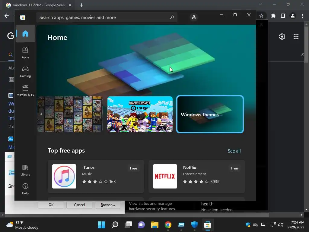Open Google apps grid icon

296,37
